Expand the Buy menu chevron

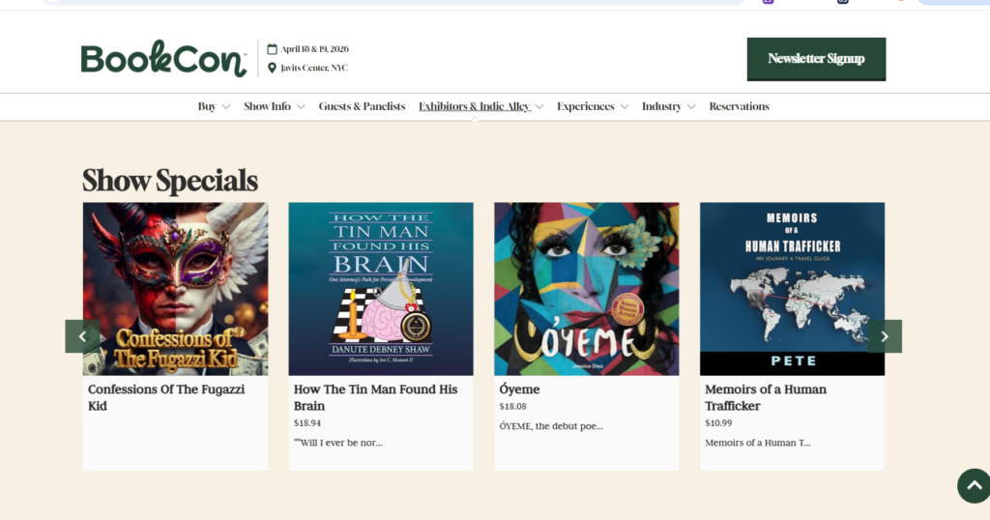point(226,106)
